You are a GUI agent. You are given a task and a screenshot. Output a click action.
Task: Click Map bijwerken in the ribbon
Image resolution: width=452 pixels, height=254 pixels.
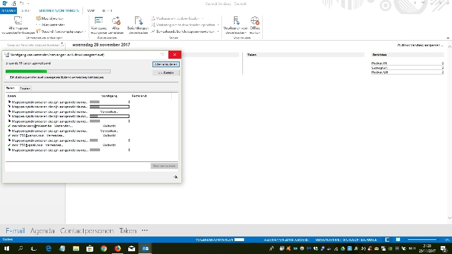[x=50, y=19]
